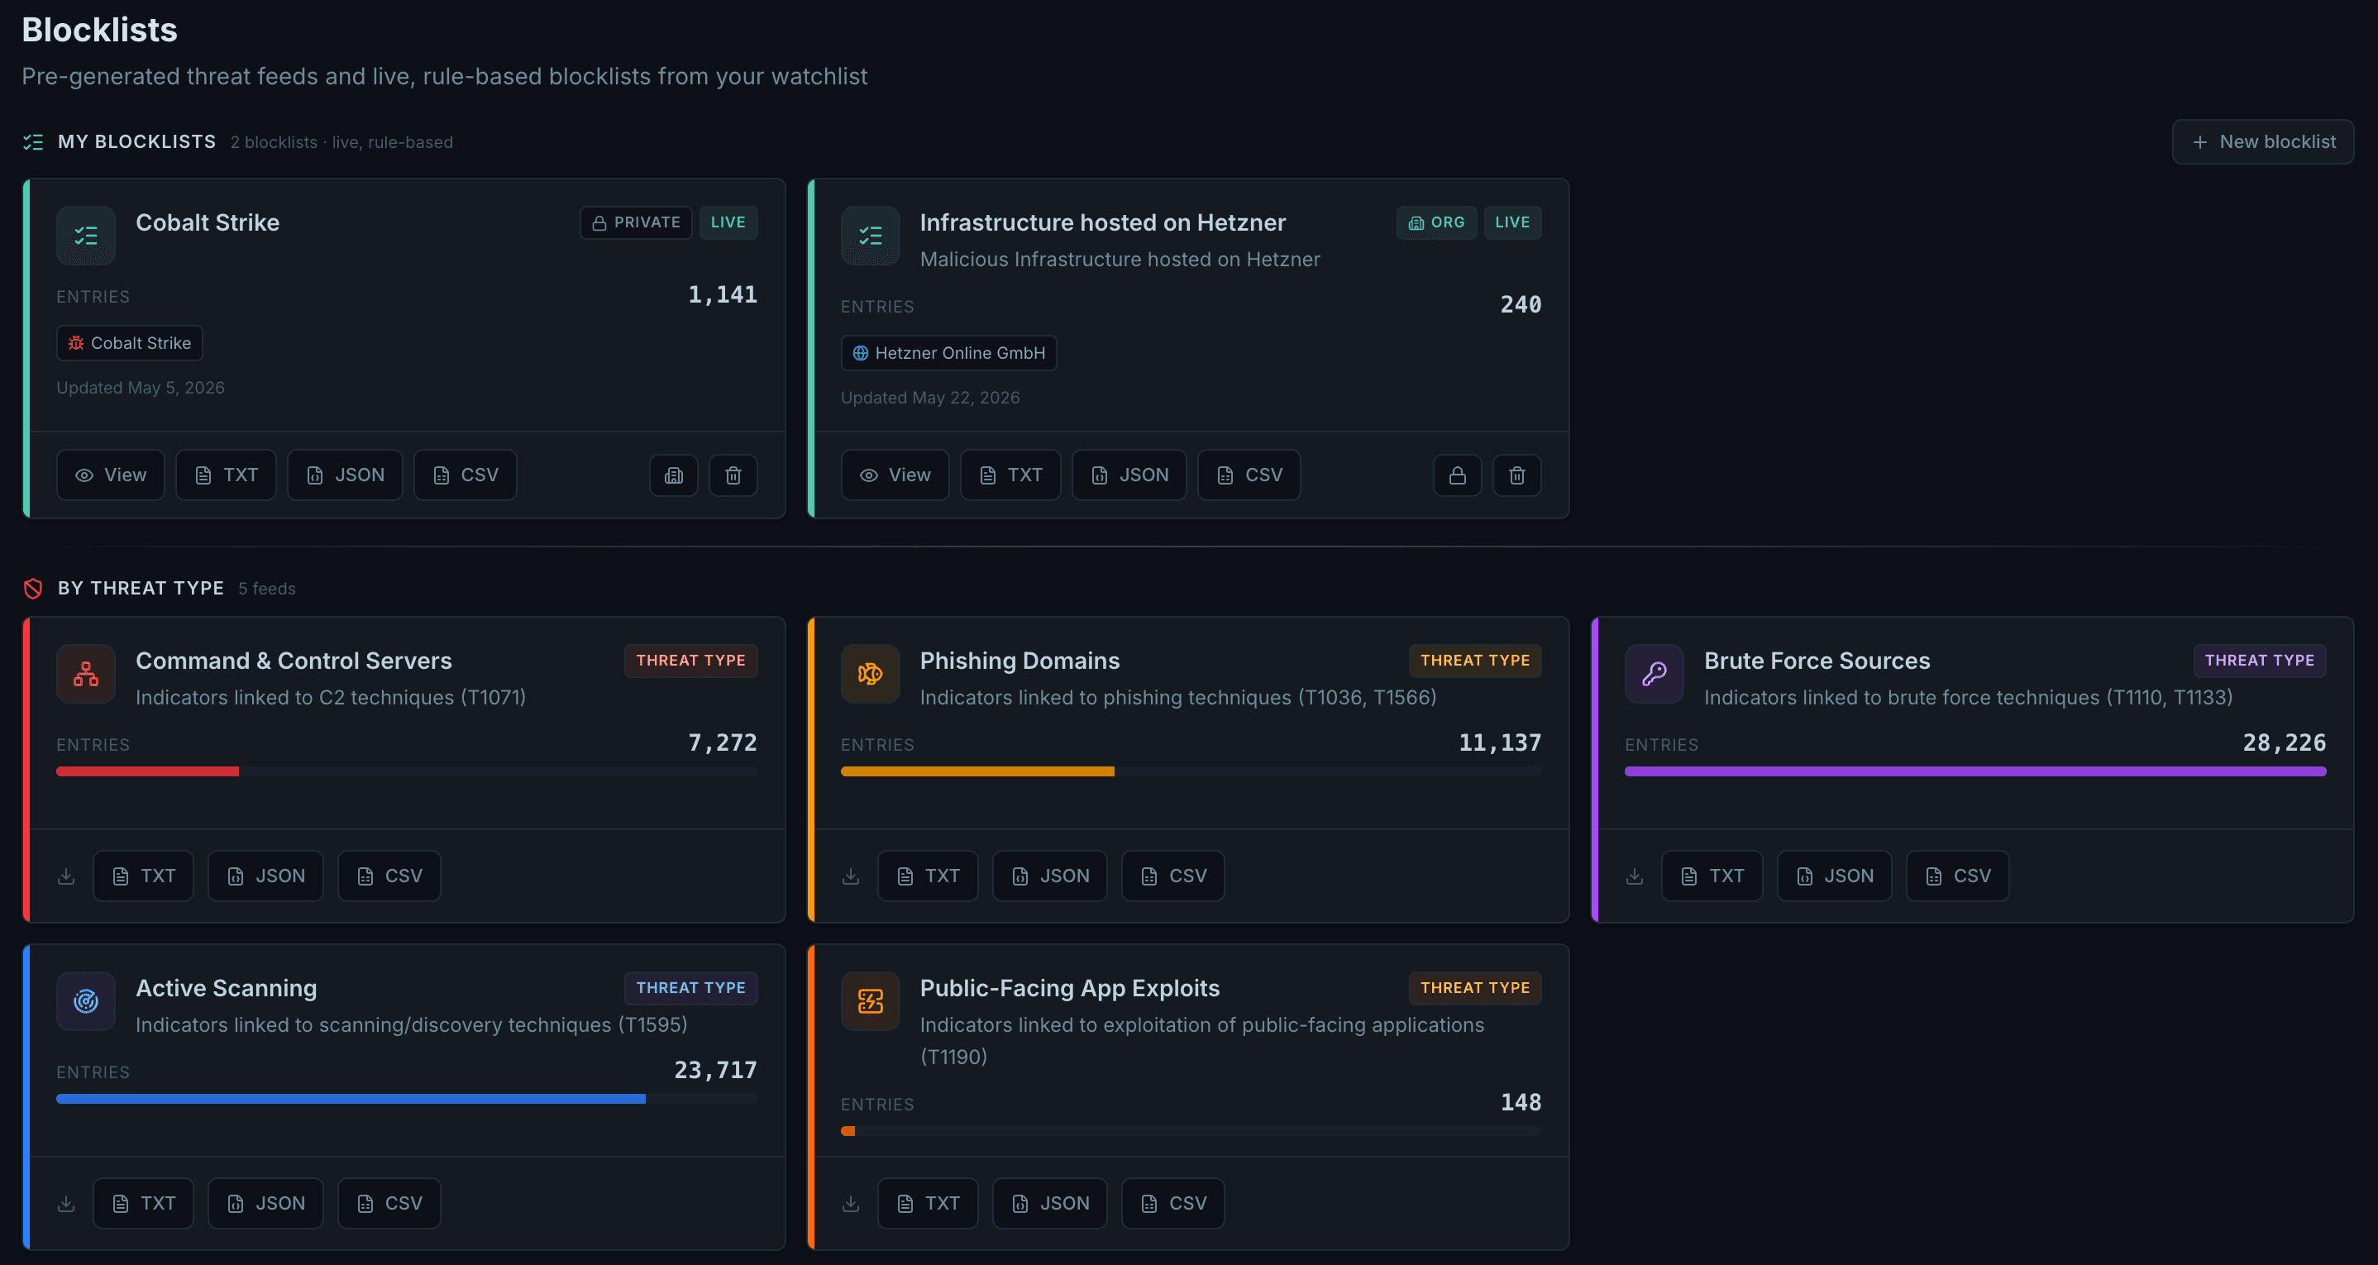Download Active Scanning feed as JSON

point(266,1203)
